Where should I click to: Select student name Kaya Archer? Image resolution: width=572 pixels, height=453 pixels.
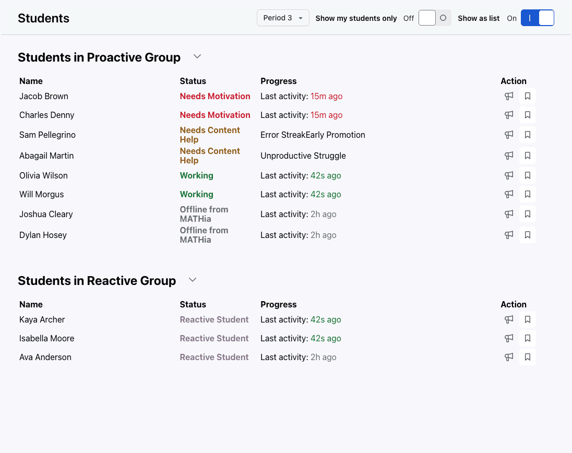click(42, 319)
